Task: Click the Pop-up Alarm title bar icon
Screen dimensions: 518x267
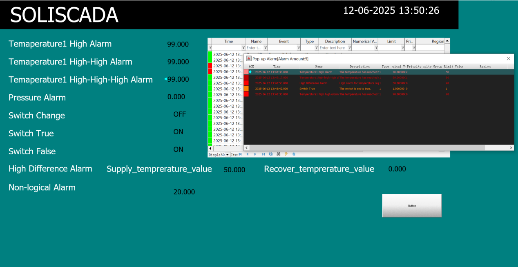Action: tap(248, 59)
